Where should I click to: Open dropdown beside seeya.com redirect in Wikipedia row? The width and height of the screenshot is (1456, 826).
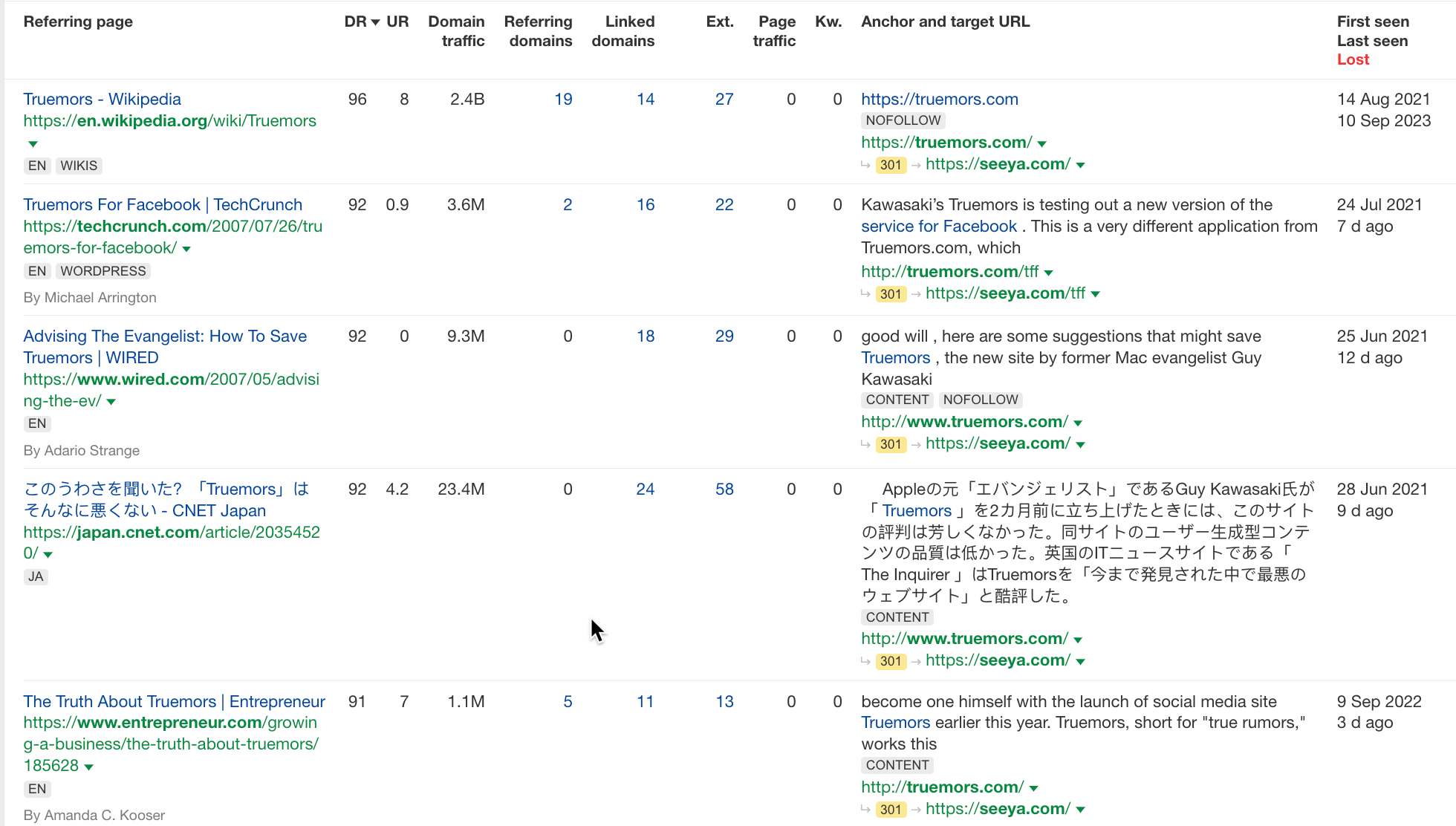click(x=1081, y=165)
